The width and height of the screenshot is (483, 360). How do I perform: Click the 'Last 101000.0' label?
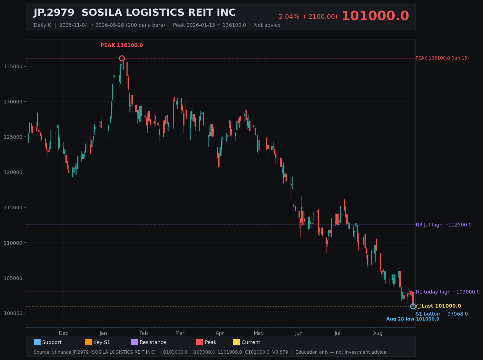tap(441, 306)
